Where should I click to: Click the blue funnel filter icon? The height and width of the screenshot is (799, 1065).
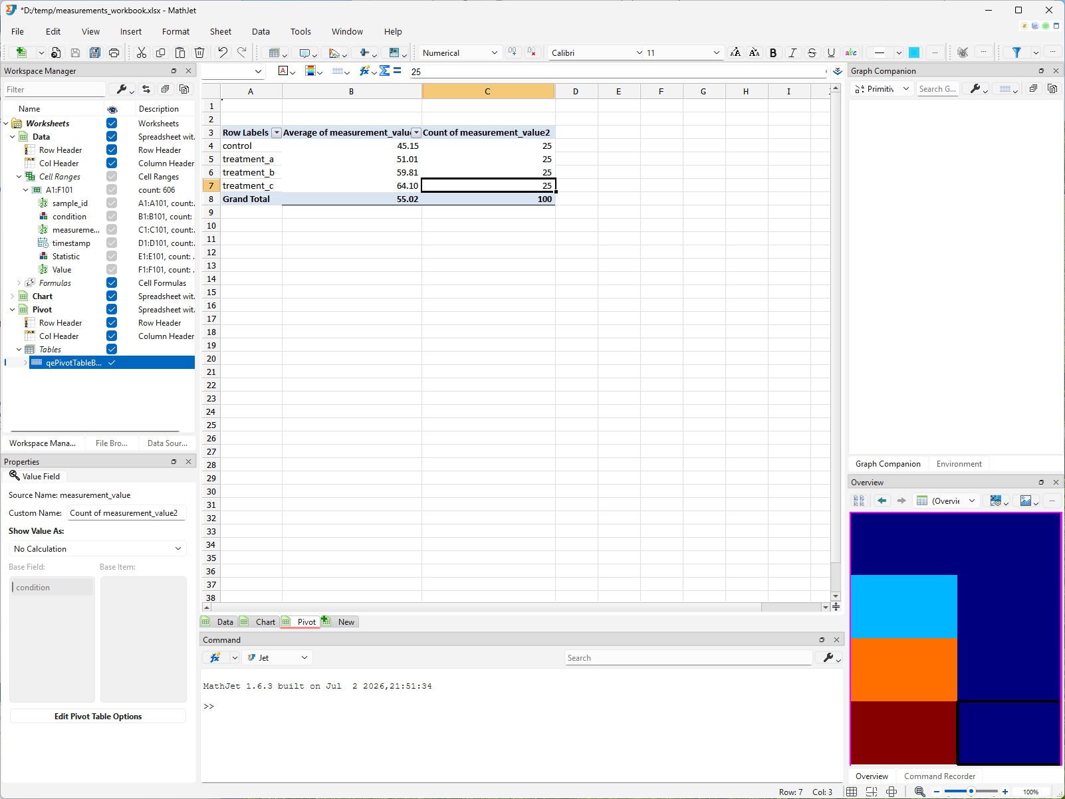pyautogui.click(x=1016, y=53)
